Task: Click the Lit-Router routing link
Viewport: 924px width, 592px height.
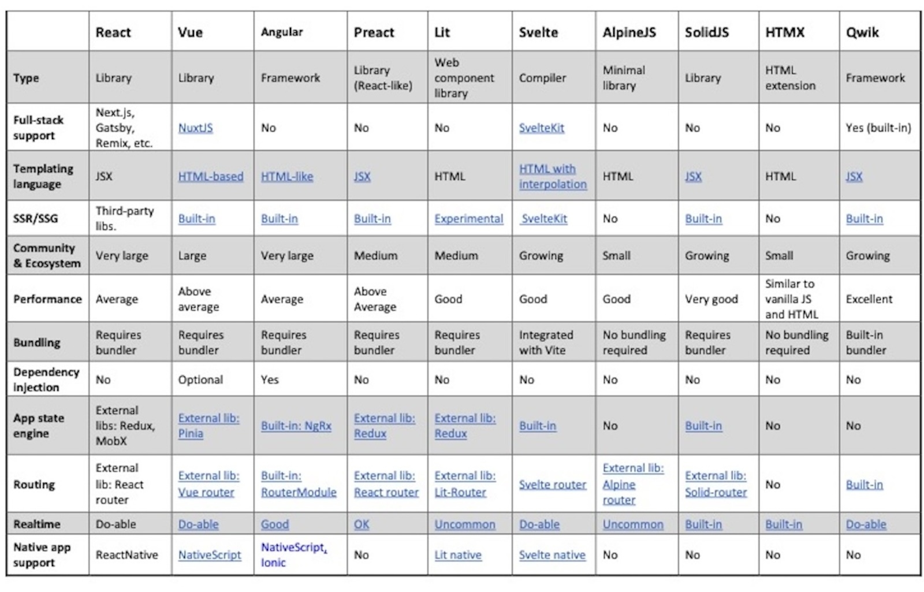Action: point(460,492)
